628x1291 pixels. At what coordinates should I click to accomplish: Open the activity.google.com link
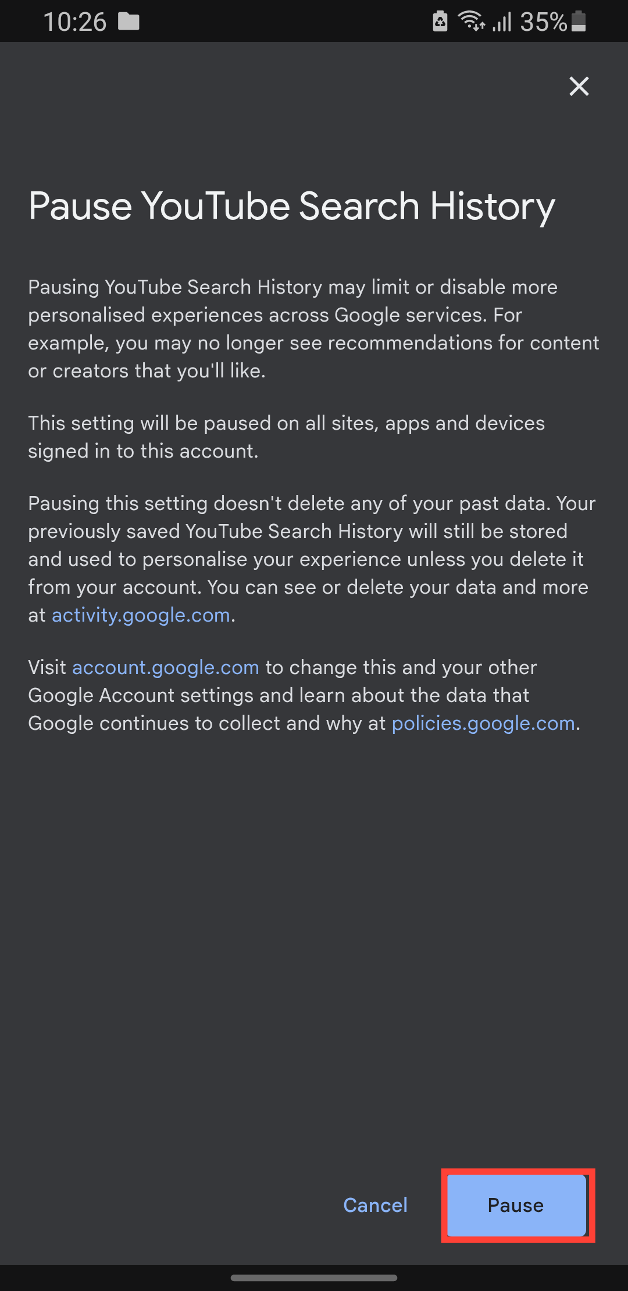(141, 615)
